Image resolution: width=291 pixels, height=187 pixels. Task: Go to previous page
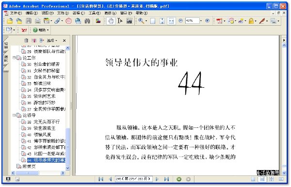coord(110,179)
